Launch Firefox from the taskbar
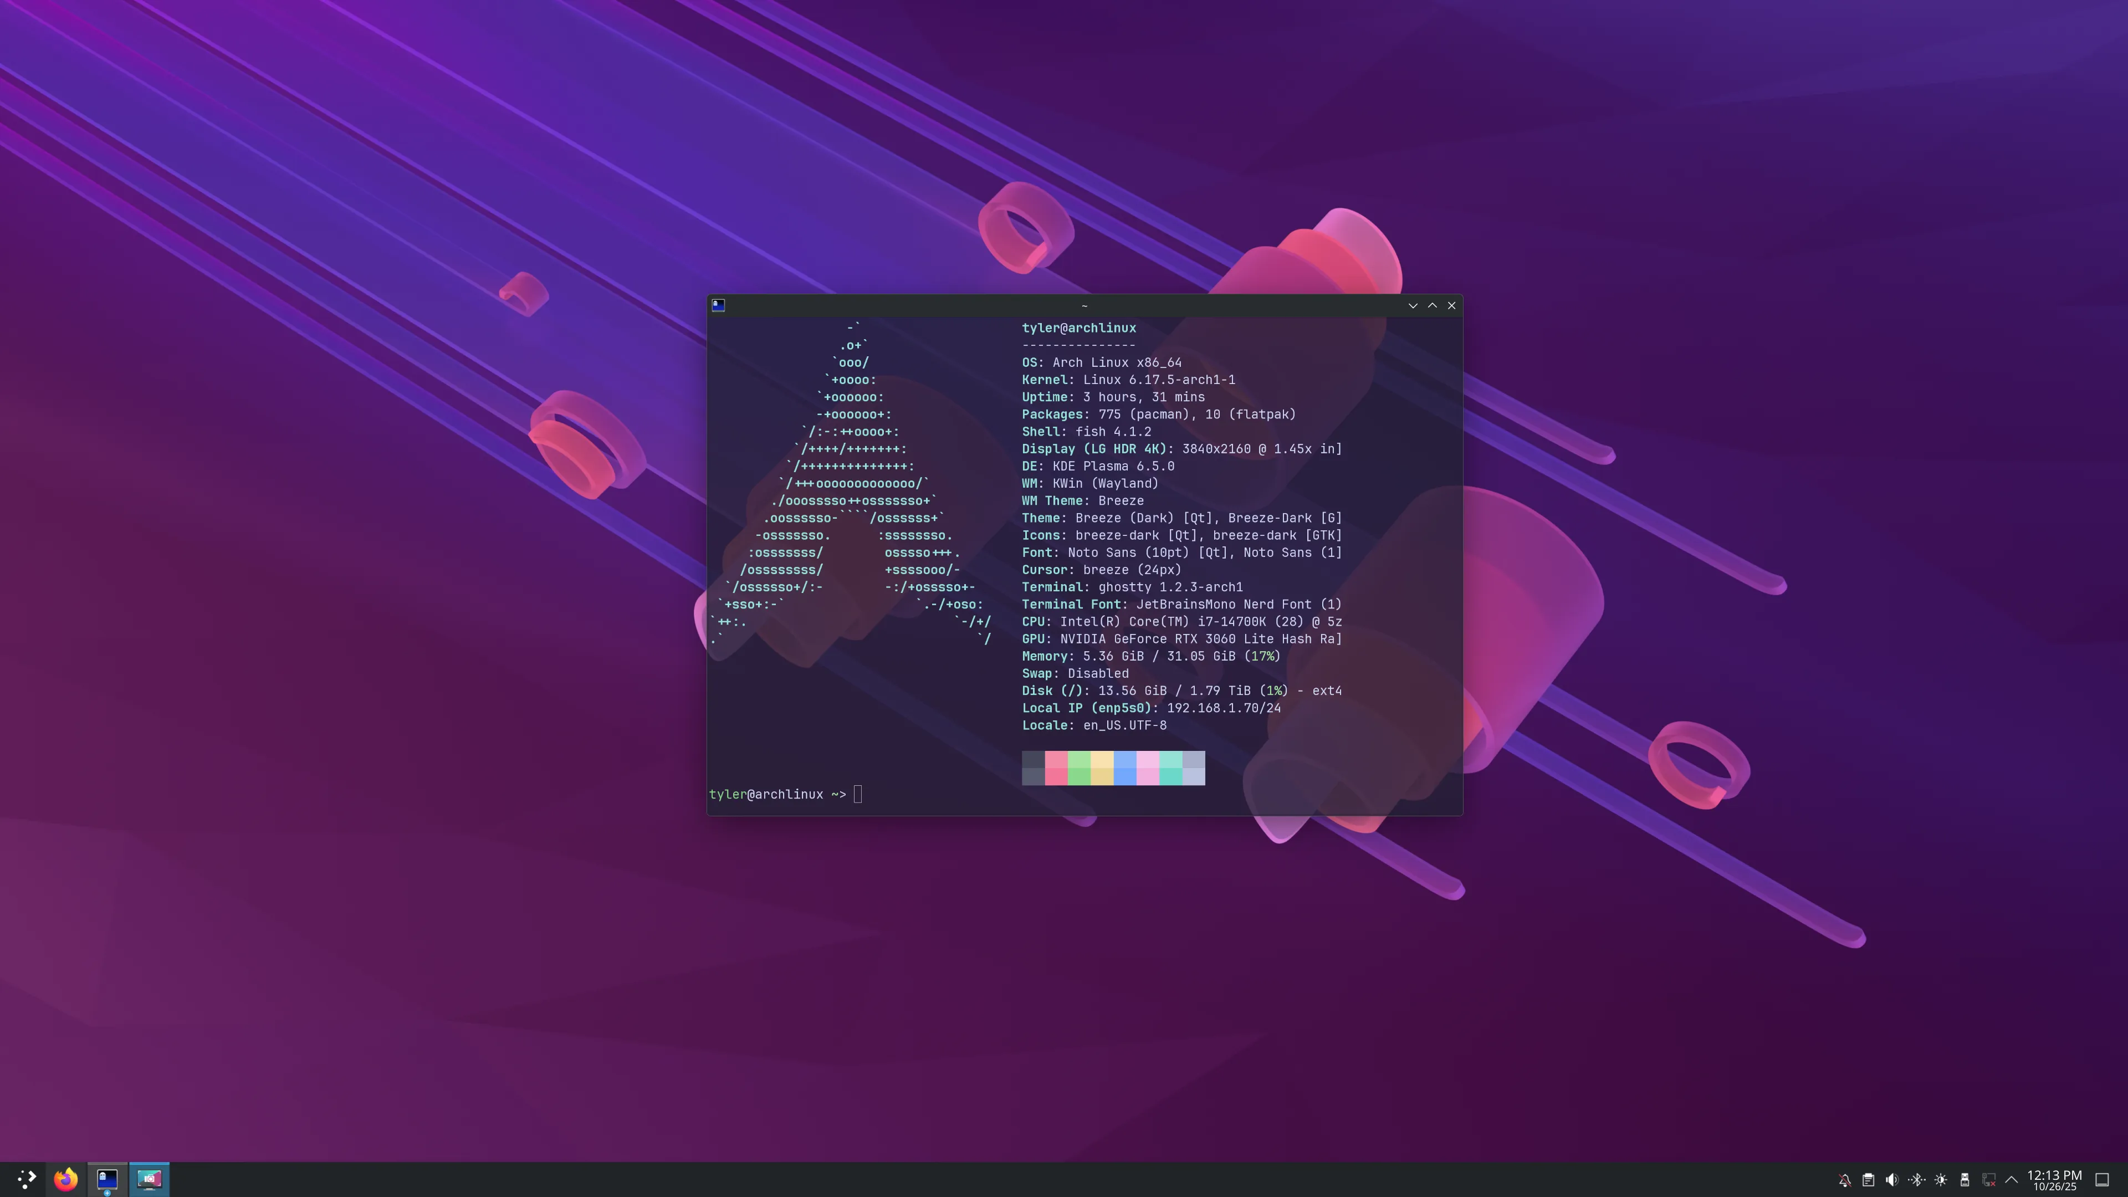 [x=66, y=1180]
